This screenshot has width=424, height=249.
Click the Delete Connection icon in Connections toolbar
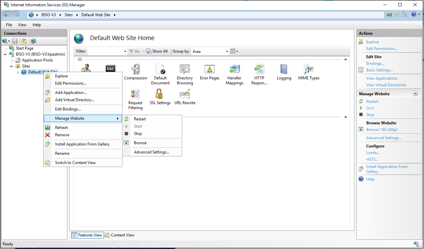(x=34, y=41)
